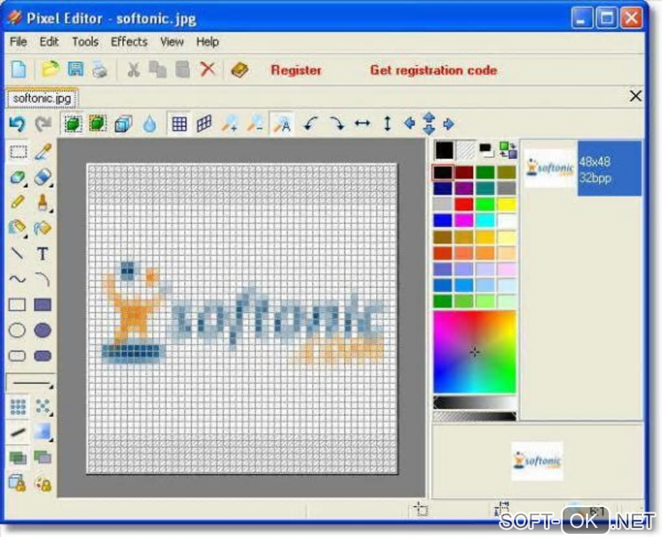Click the grayscale gradient bar
662x537 pixels.
point(474,403)
